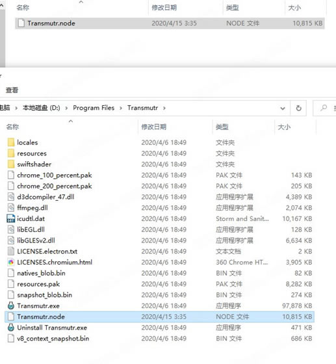Click the search magnifier icon
The height and width of the screenshot is (364, 336).
point(324,108)
